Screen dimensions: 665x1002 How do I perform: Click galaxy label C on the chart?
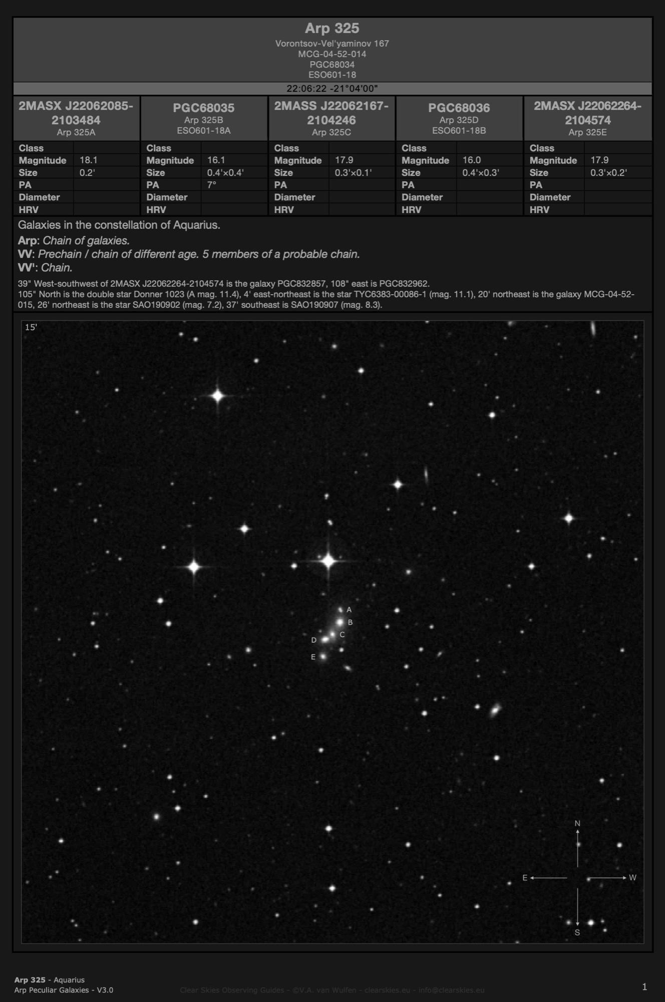(342, 635)
